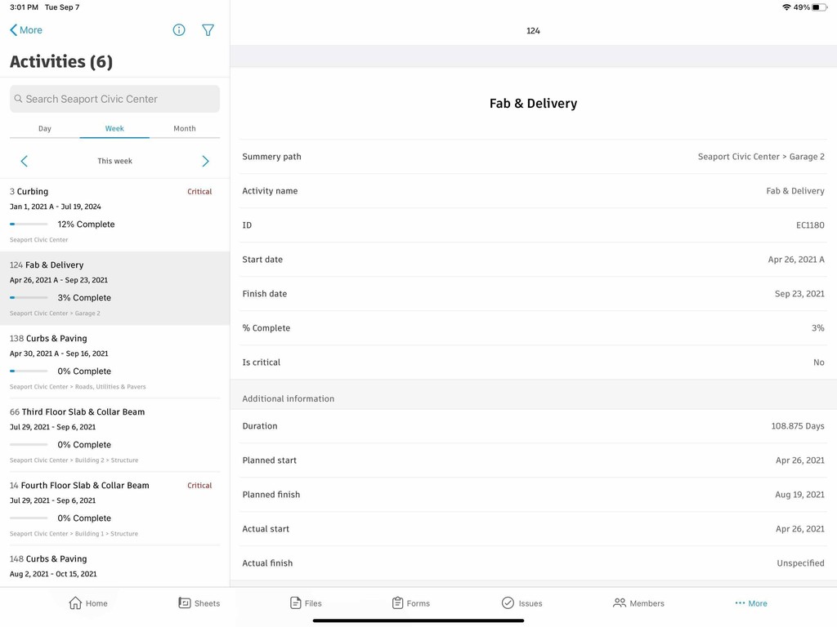Open the activities filter icon
This screenshot has height=627, width=837.
208,29
